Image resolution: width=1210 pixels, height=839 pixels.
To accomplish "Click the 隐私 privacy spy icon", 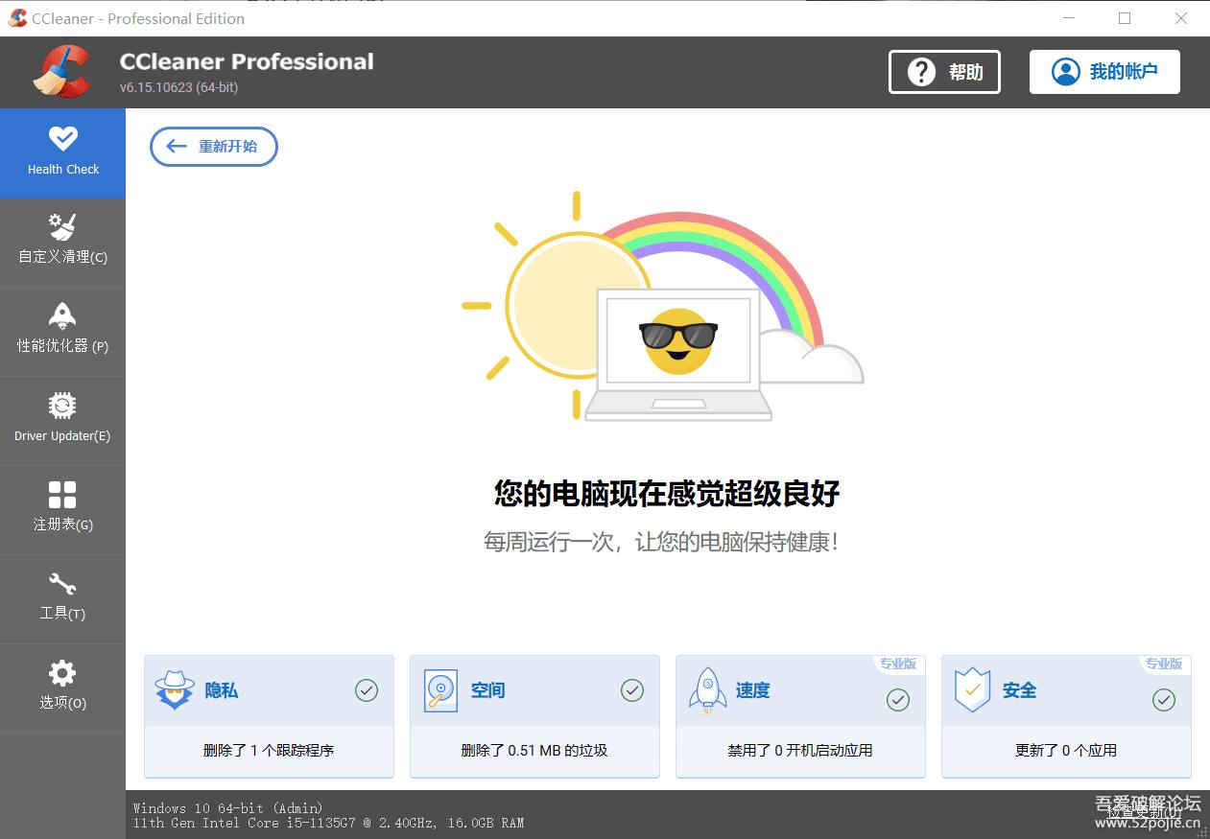I will 175,690.
